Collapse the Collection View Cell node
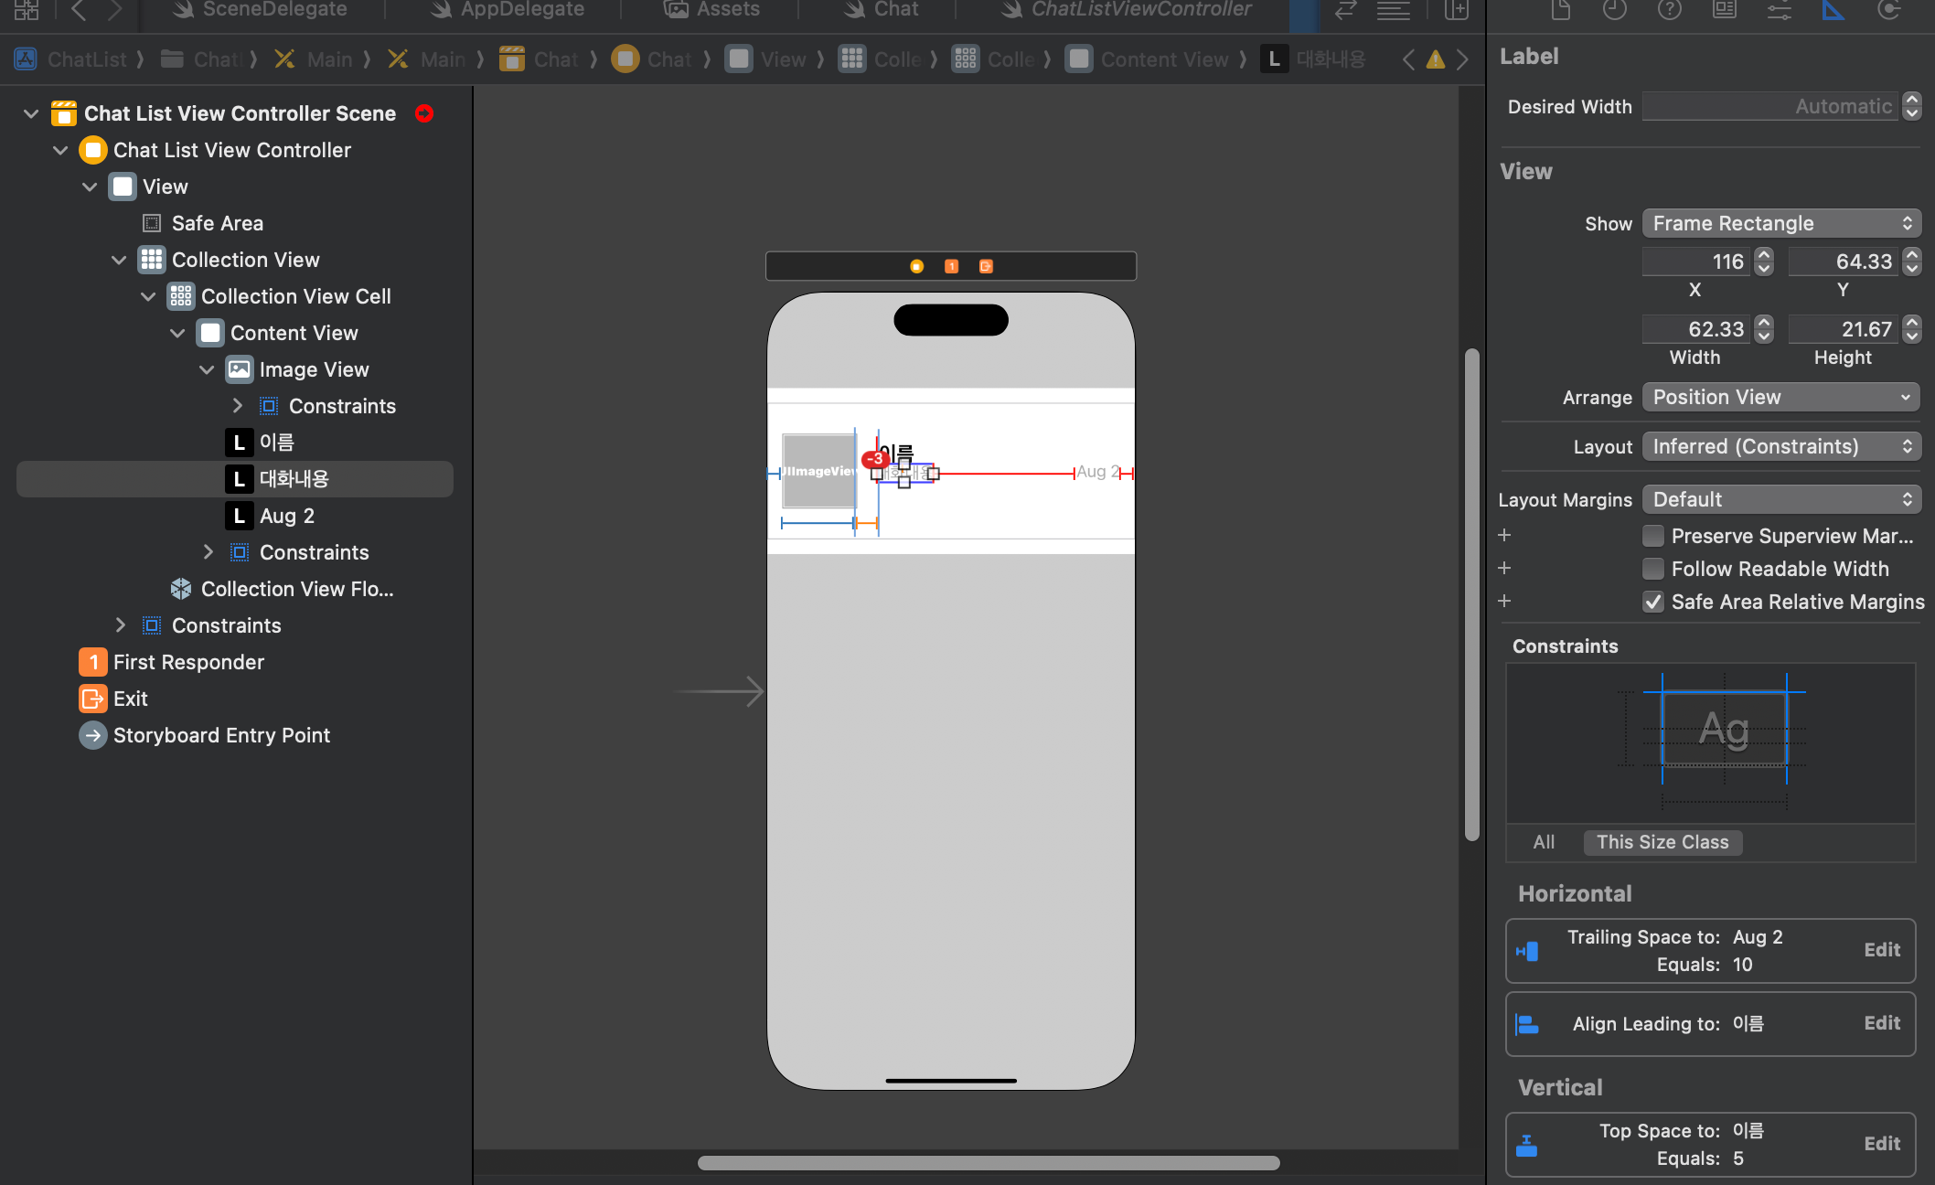 pos(148,296)
